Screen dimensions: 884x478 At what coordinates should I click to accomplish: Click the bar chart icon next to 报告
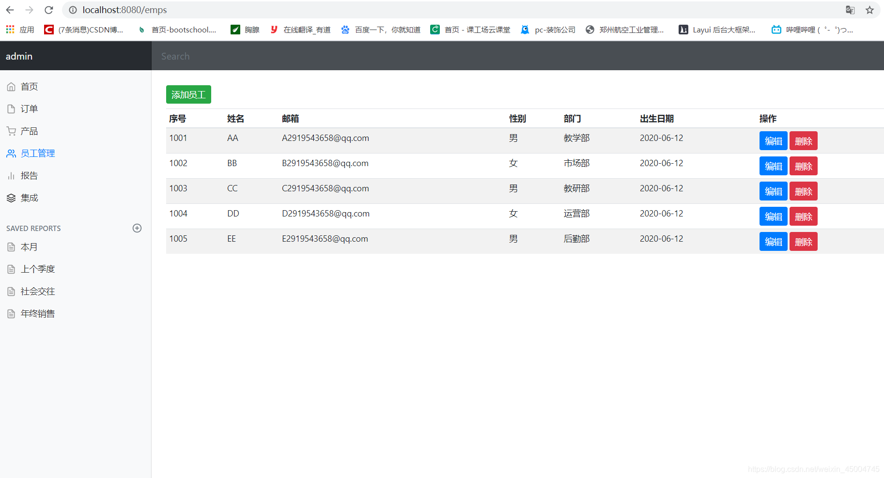11,175
